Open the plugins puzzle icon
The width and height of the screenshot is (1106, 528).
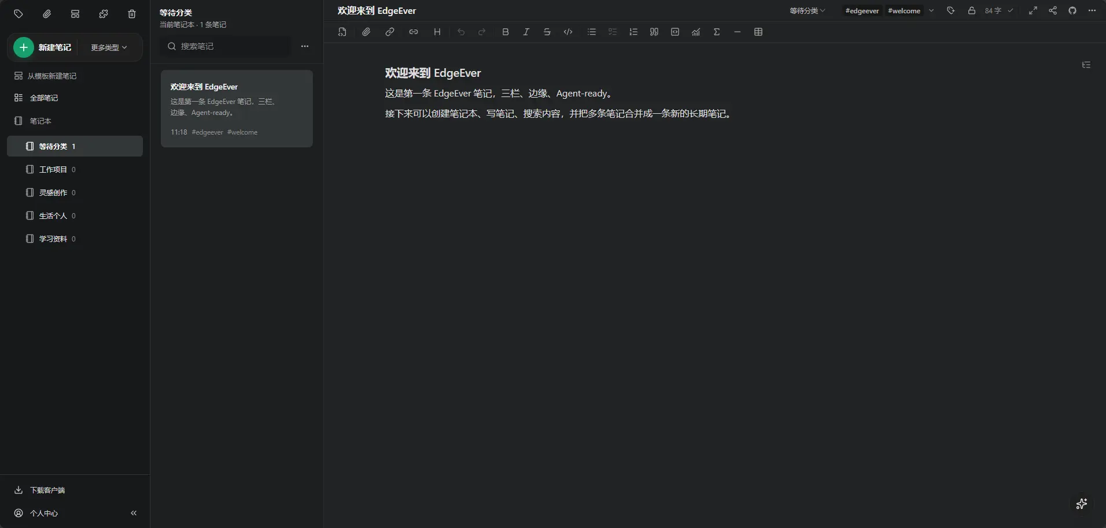(x=104, y=14)
